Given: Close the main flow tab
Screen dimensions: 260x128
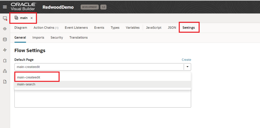Looking at the screenshot, I should click(x=31, y=18).
